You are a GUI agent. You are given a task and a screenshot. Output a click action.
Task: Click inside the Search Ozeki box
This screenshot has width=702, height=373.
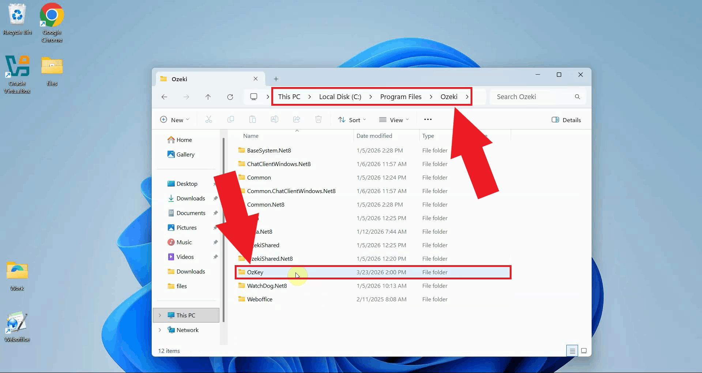[530, 97]
